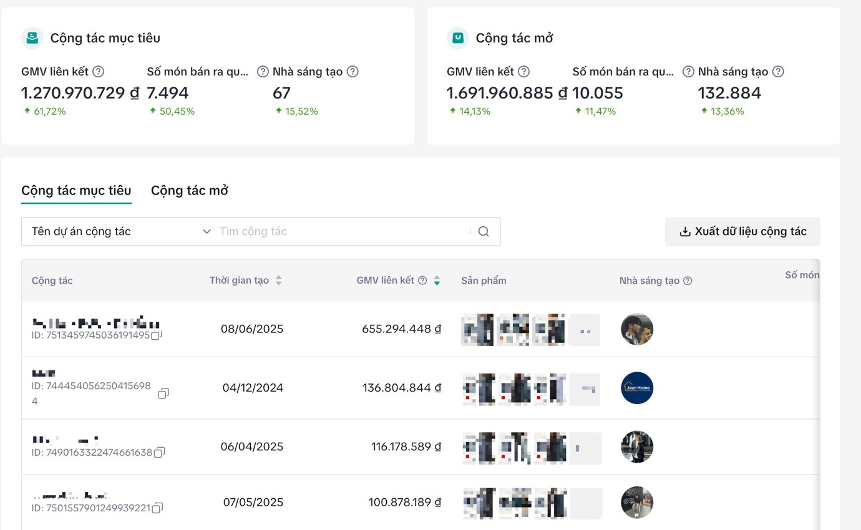Image resolution: width=861 pixels, height=530 pixels.
Task: Click help icon next to GMV liên kết in Cộng tác mục tiêu
Action: 98,72
